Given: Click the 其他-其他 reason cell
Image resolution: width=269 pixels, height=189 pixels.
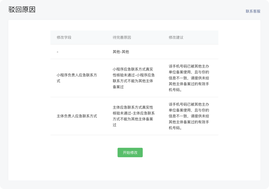Looking at the screenshot, I should click(121, 52).
